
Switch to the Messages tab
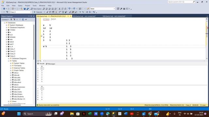[51, 64]
